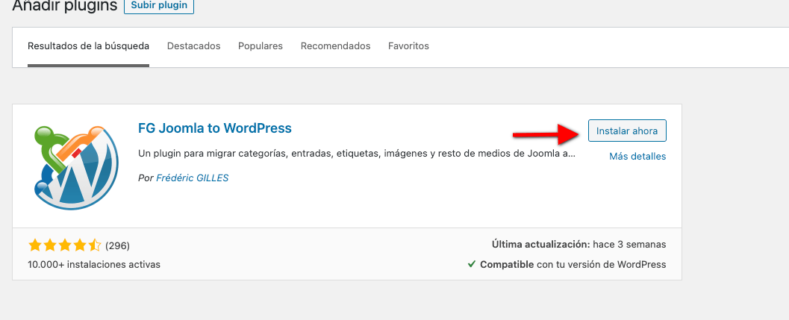The height and width of the screenshot is (320, 789).
Task: Click the green compatibility checkmark icon
Action: tap(472, 263)
